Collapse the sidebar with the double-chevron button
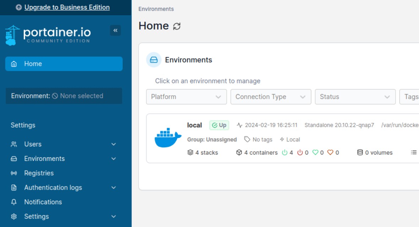 click(115, 31)
